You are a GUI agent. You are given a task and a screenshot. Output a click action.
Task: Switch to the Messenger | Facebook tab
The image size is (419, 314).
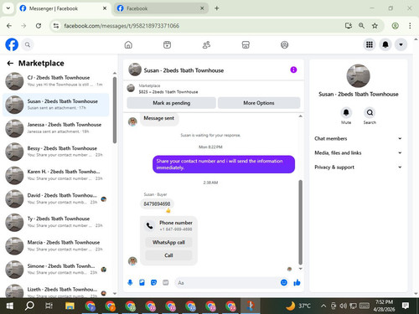(64, 8)
